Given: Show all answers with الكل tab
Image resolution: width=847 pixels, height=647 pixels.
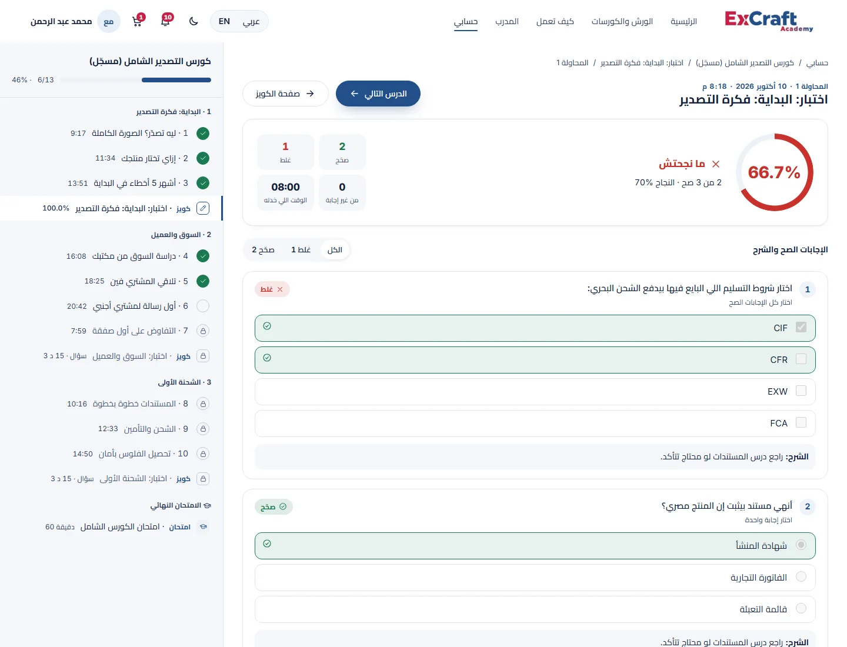Looking at the screenshot, I should 335,250.
